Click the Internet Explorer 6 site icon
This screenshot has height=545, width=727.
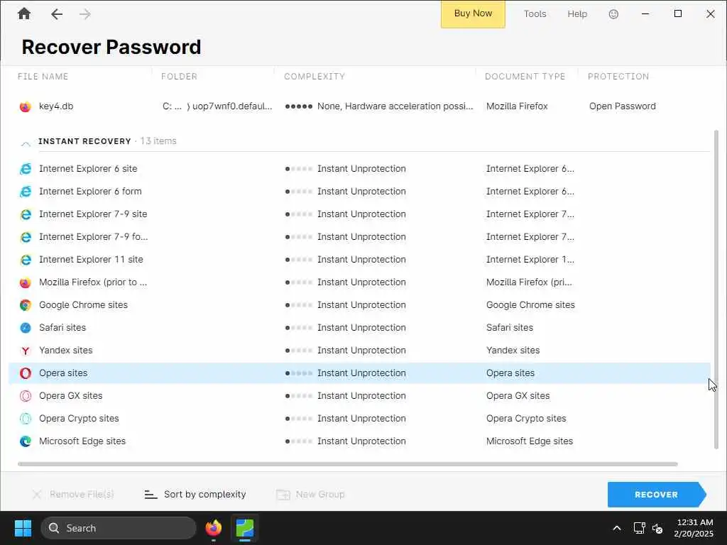(26, 169)
